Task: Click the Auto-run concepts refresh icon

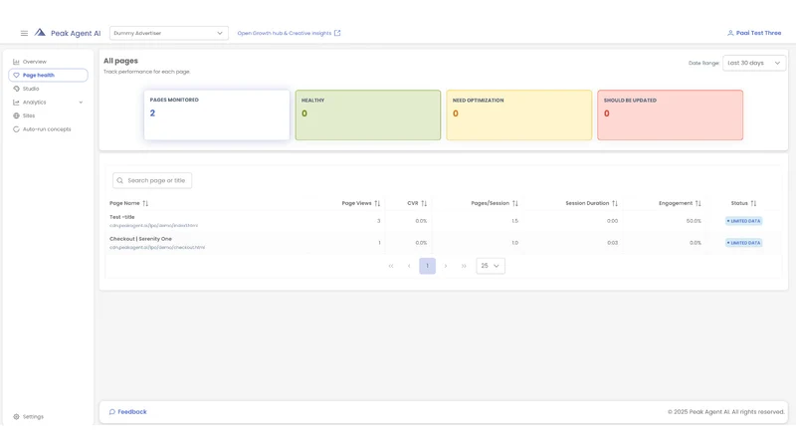Action: [x=16, y=129]
